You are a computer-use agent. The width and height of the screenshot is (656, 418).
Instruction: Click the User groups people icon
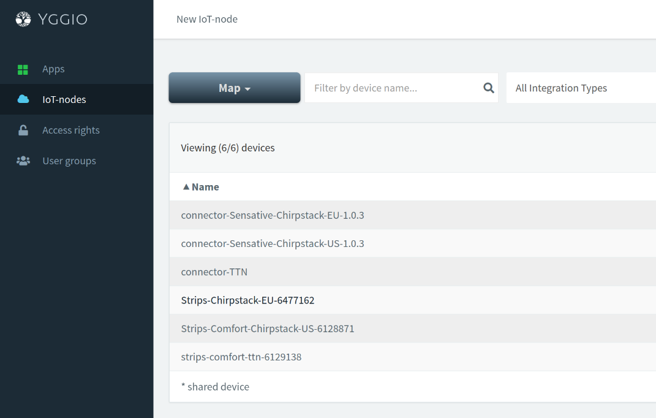point(23,161)
